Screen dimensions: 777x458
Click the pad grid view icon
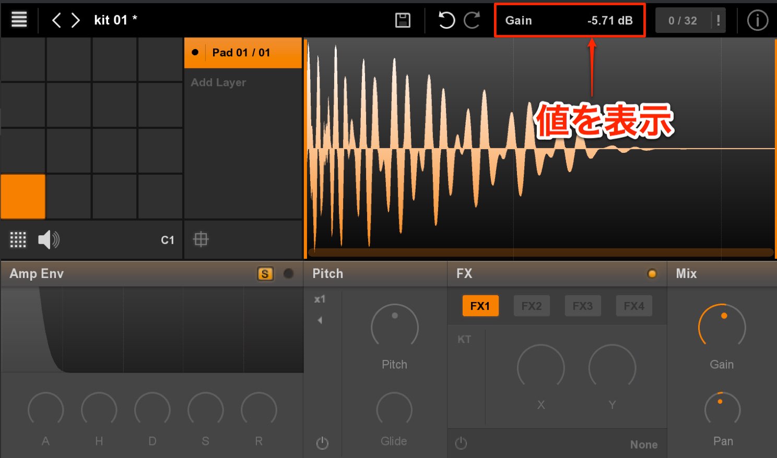(18, 239)
